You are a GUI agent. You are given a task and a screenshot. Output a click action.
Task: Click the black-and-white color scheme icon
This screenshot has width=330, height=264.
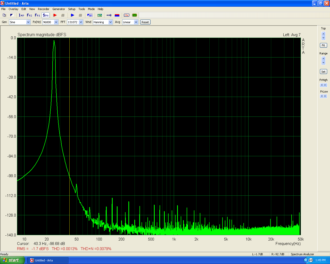pos(12,15)
